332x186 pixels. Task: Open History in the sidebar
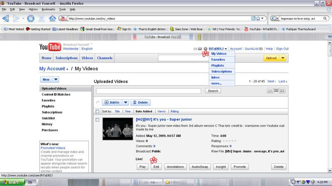[47, 124]
